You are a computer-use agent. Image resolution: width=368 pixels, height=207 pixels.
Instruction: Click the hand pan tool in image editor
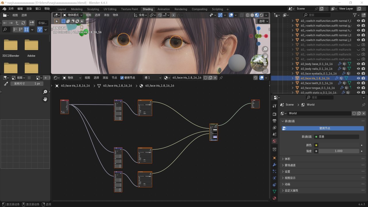45,99
